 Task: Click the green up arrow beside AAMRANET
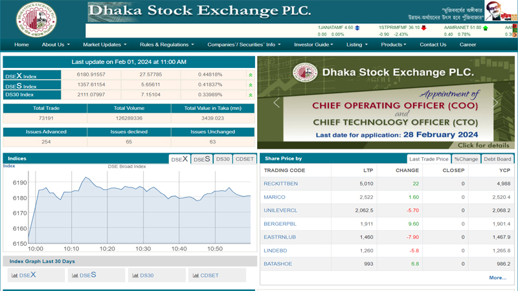(x=486, y=28)
